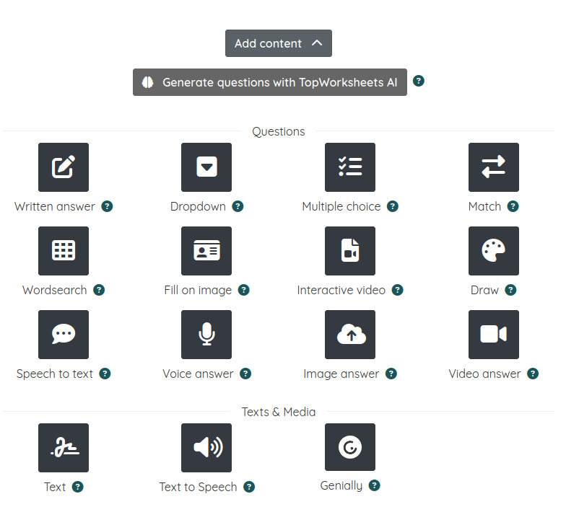Click the Fill on image label
This screenshot has height=525, width=566.
tap(198, 290)
